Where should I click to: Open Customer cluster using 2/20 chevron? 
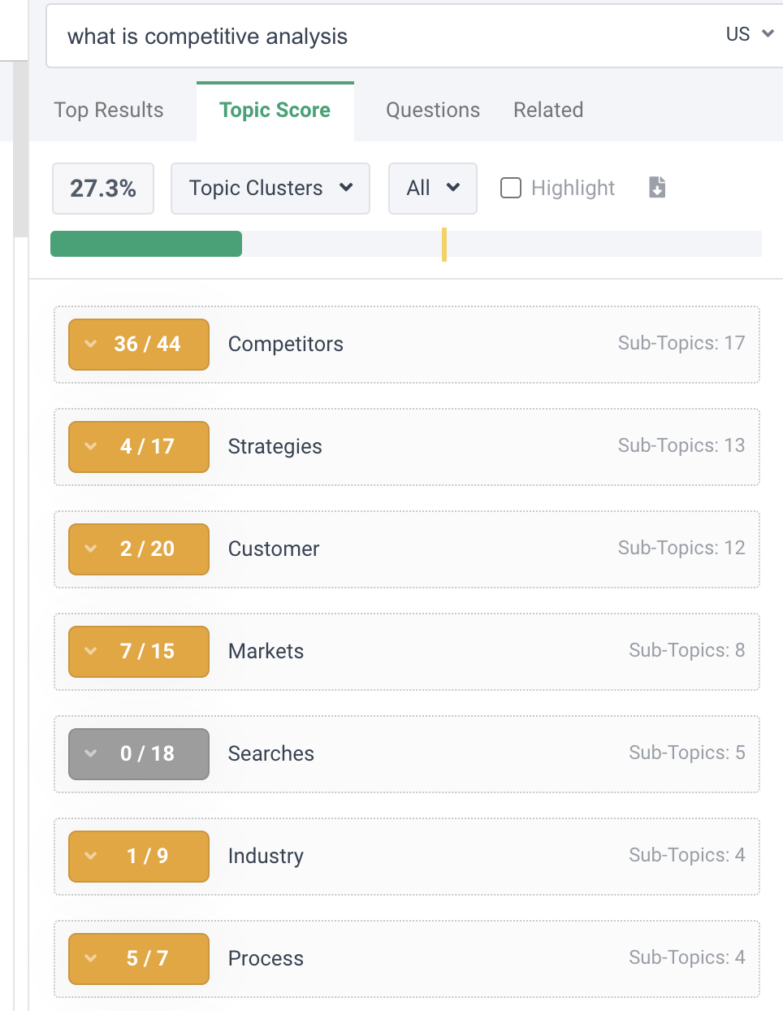91,549
